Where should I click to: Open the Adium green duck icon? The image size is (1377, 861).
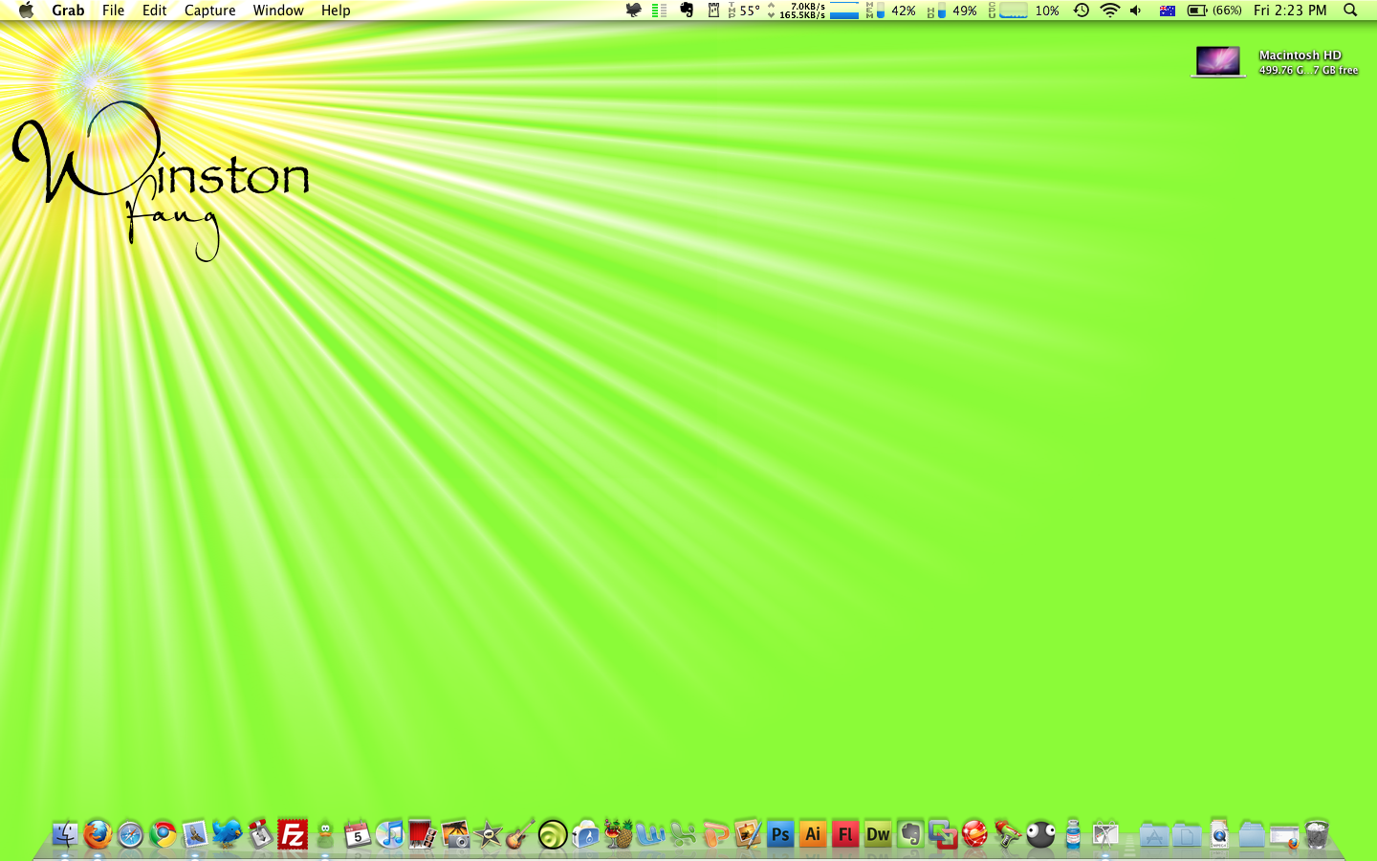[325, 834]
